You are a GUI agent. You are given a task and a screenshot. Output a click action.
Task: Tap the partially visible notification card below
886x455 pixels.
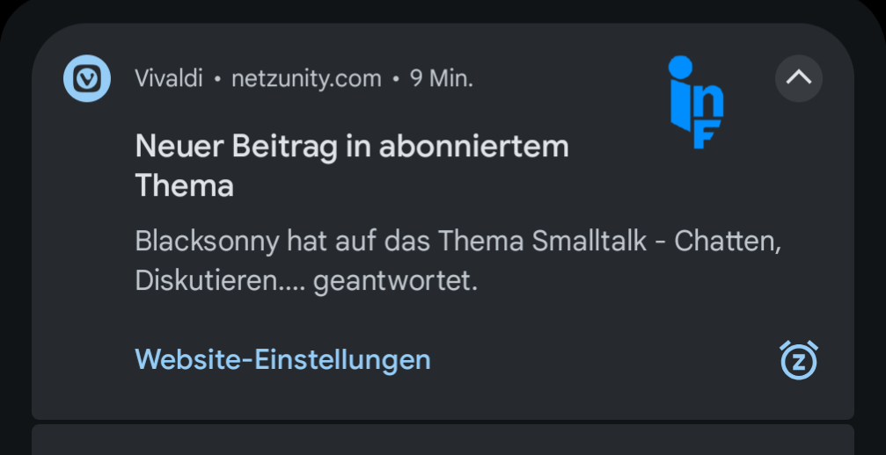[443, 440]
